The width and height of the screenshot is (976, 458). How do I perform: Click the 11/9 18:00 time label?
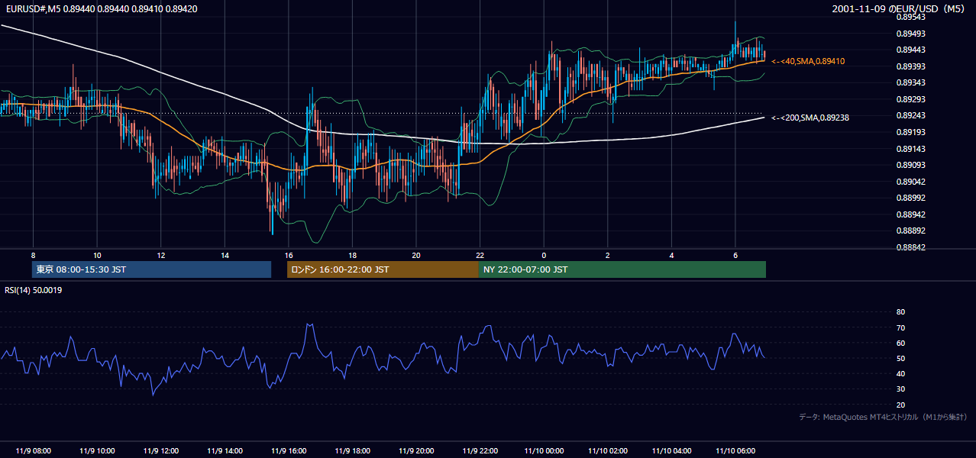(352, 451)
